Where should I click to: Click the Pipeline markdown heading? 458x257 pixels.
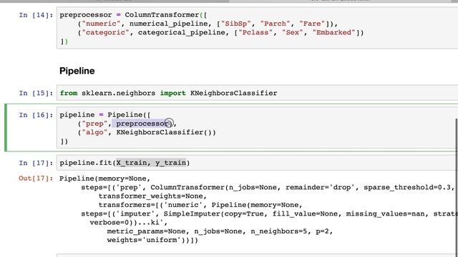pyautogui.click(x=77, y=71)
